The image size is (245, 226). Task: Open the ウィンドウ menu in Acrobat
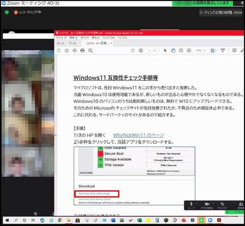click(109, 38)
